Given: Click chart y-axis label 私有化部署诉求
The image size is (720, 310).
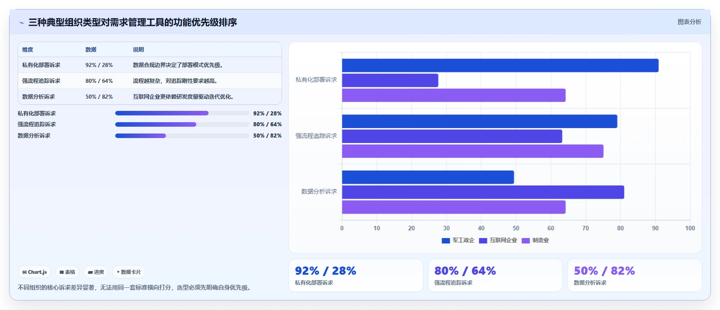Looking at the screenshot, I should (316, 80).
